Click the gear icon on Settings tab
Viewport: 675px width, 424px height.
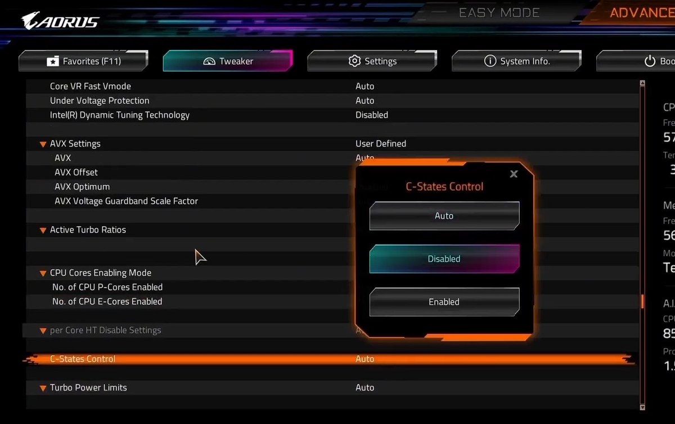coord(354,61)
